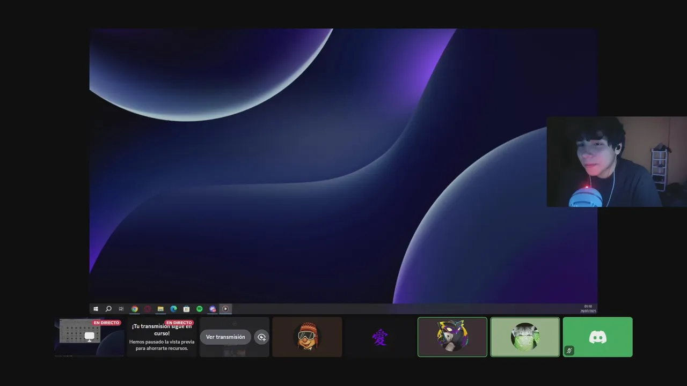
Task: Select the participant with purple kanji avatar
Action: [379, 337]
